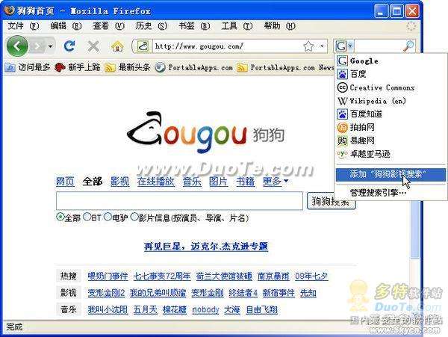Switch to the 图片 search tab
Viewport: 448px width, 337px height.
pos(218,182)
